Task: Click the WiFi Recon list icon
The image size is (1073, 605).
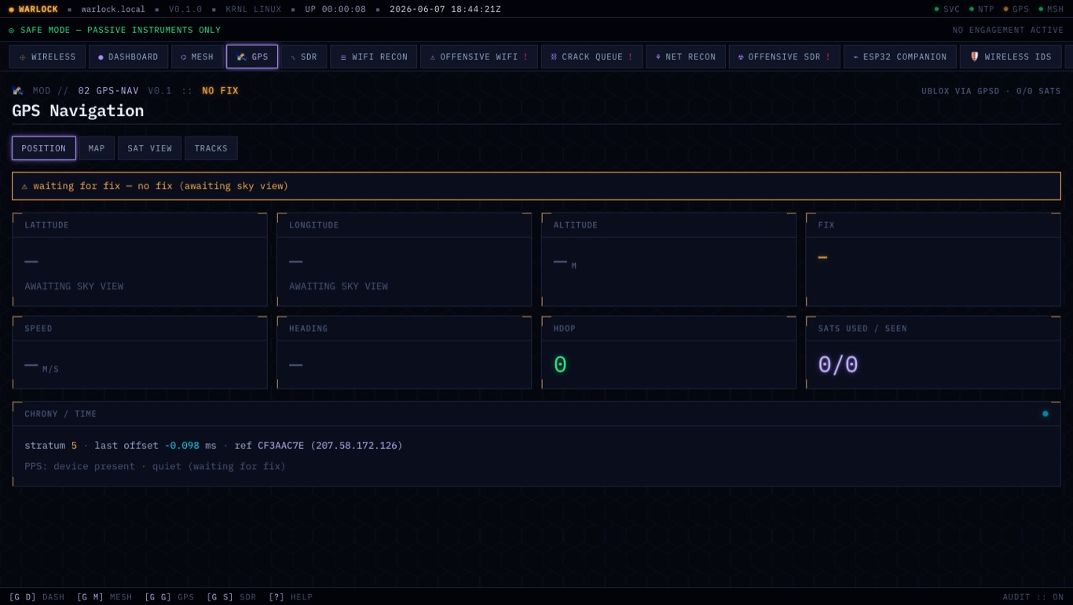Action: pyautogui.click(x=343, y=57)
